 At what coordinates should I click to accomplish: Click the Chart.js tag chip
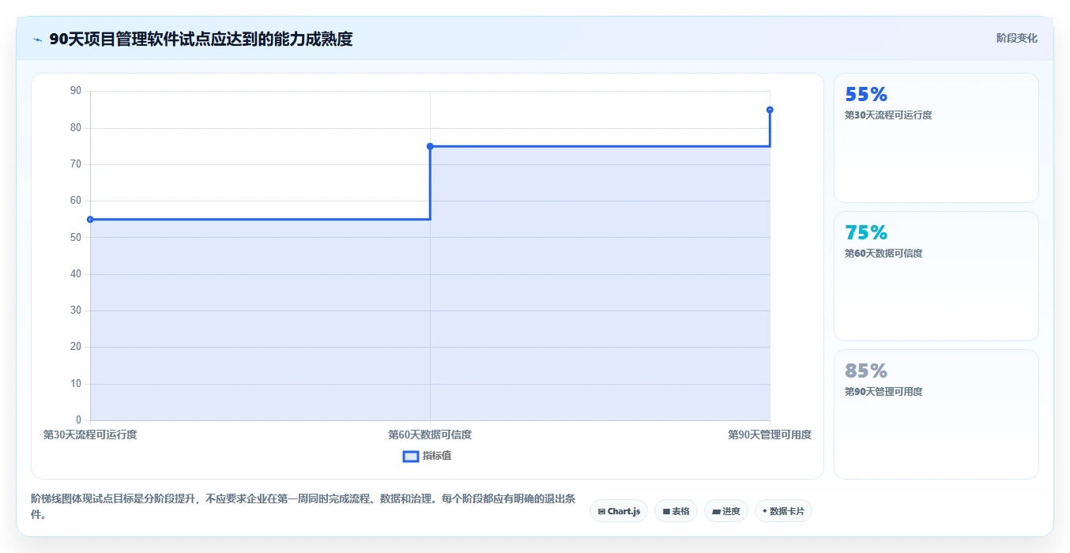pos(619,511)
